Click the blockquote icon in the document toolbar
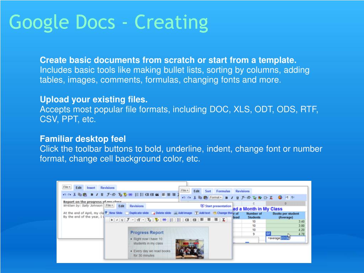 pyautogui.click(x=157, y=195)
